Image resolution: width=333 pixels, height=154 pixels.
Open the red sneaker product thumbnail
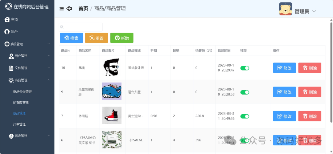point(112,115)
